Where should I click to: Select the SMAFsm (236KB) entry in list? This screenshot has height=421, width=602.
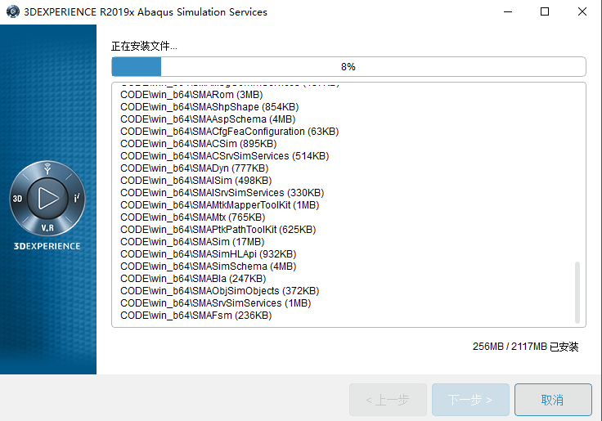point(195,316)
